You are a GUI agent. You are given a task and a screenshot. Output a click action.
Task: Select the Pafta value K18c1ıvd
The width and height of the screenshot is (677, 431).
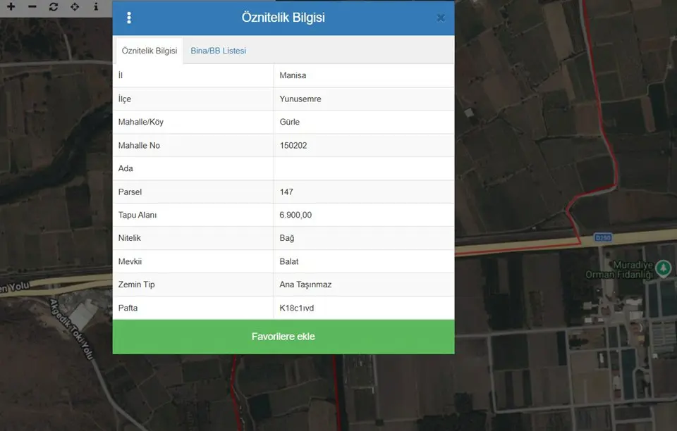[x=297, y=308]
